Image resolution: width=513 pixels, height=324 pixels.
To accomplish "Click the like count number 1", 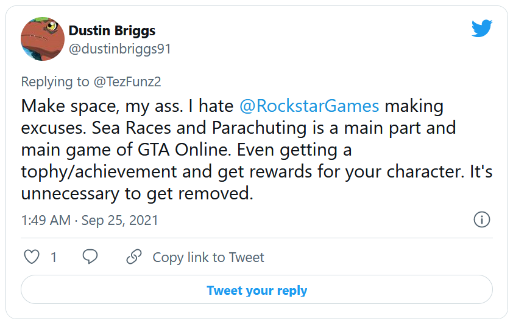I will pos(54,258).
